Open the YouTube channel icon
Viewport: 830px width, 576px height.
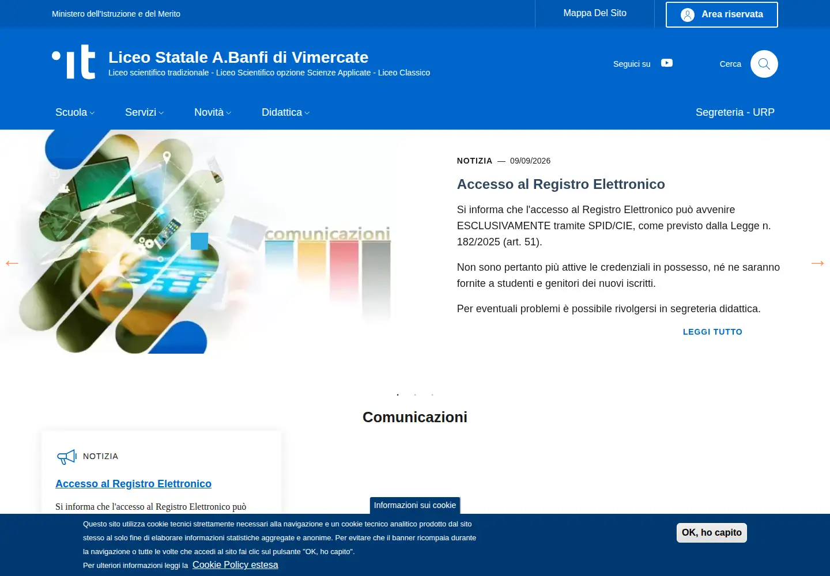click(667, 63)
